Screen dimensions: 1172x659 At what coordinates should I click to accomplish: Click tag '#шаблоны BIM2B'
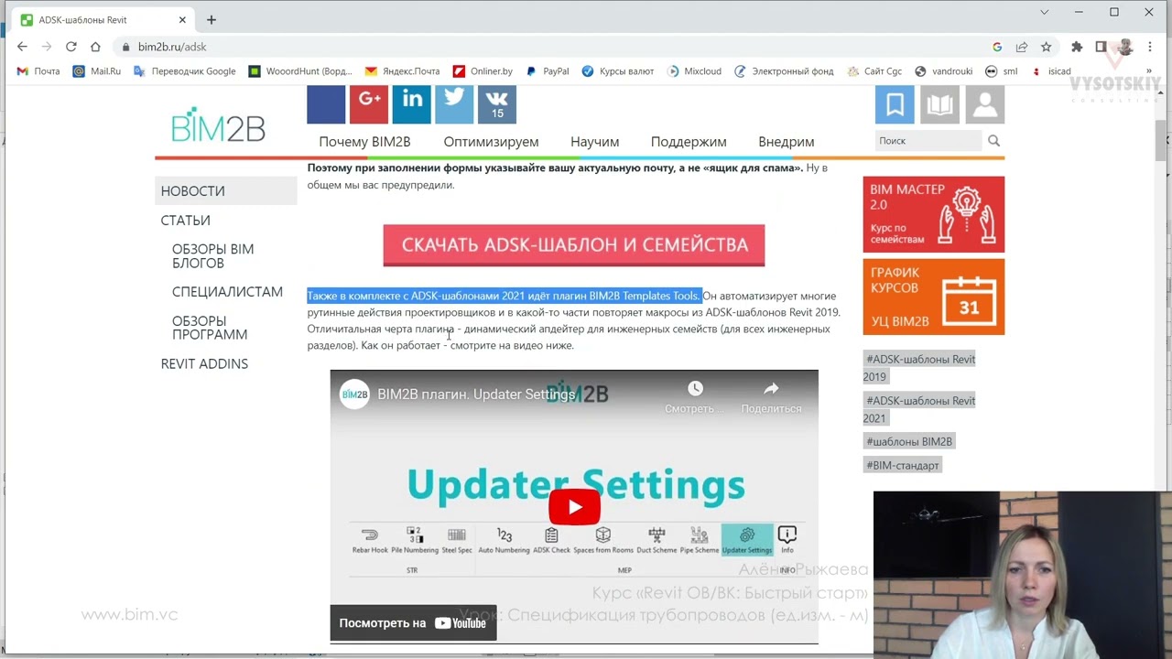point(909,441)
